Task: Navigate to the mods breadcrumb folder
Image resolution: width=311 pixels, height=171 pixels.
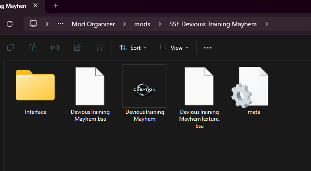Action: 142,24
